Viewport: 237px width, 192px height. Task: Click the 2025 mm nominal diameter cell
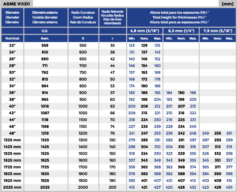[x=12, y=187]
